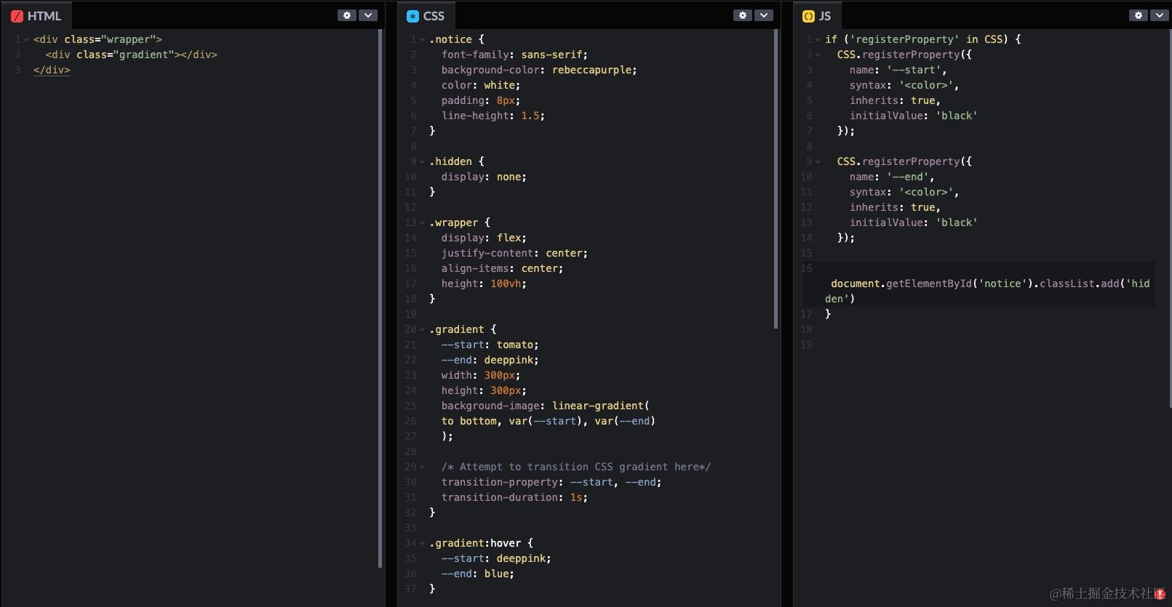Click the "if ('registerProperty' in CSS)" line
The image size is (1172, 607).
pyautogui.click(x=922, y=39)
